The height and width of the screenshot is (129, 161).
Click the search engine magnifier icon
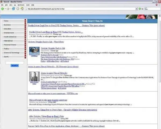pos(146,9)
